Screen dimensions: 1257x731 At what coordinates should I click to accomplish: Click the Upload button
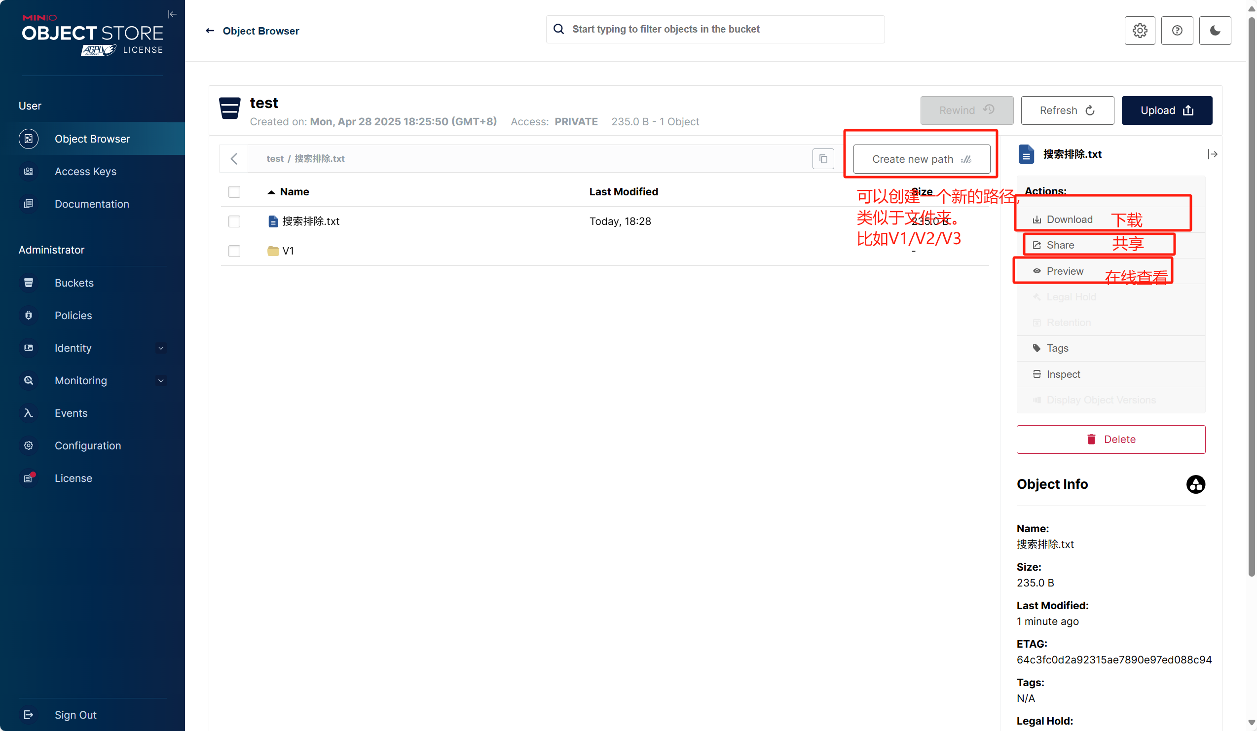[1166, 110]
